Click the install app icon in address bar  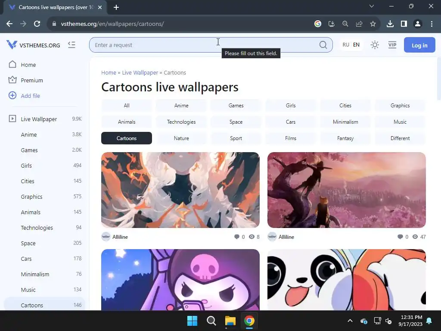331,24
